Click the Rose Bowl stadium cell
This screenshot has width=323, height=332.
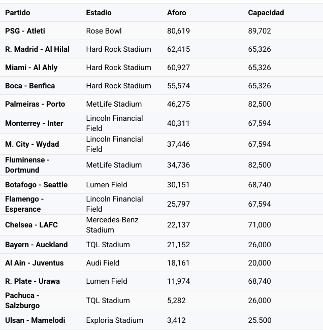pyautogui.click(x=104, y=31)
